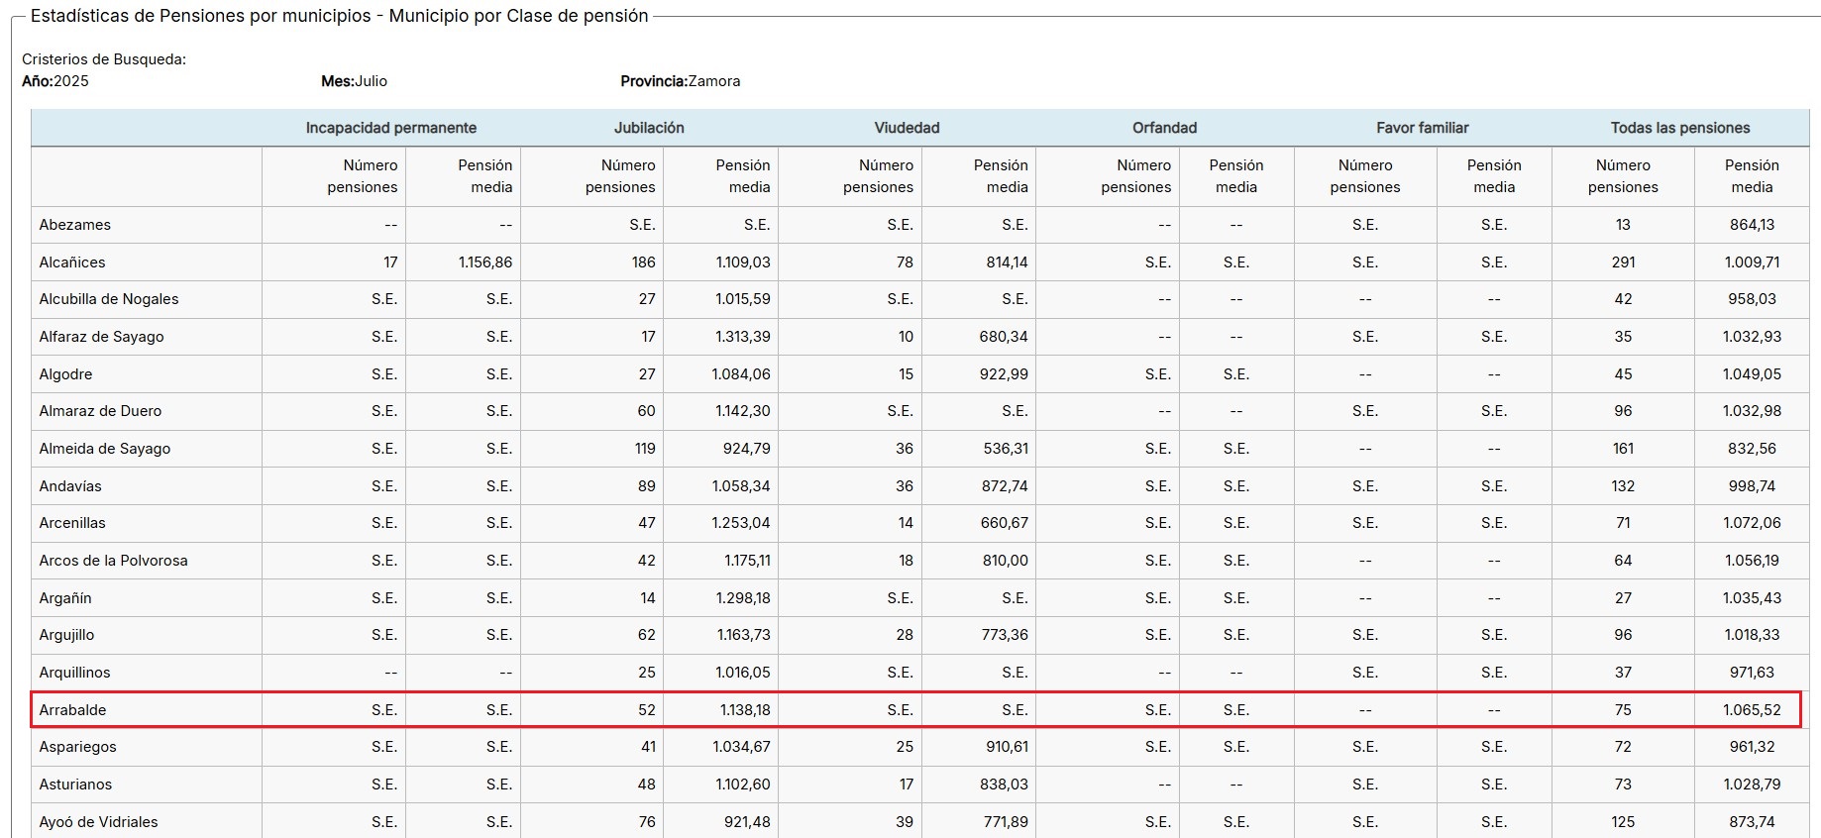This screenshot has width=1821, height=838.
Task: Click Alcañices total pension count 291
Action: pyautogui.click(x=1622, y=262)
